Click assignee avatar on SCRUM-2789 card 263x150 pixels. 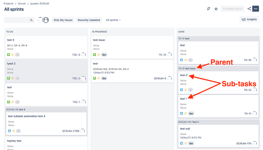(x=82, y=131)
